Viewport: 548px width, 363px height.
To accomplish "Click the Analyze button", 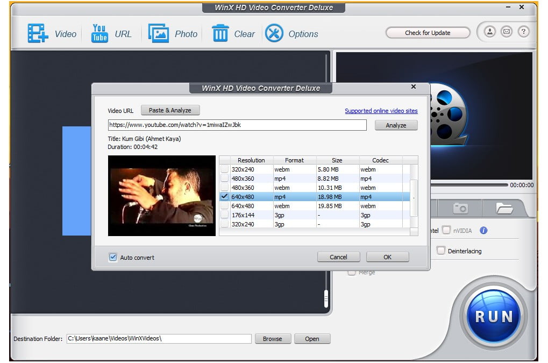I will tap(396, 125).
